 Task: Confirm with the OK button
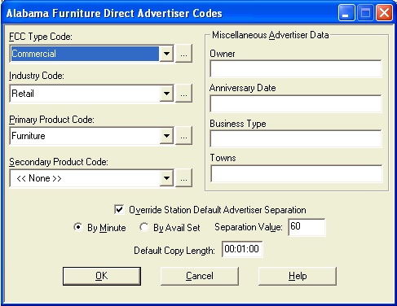(102, 276)
